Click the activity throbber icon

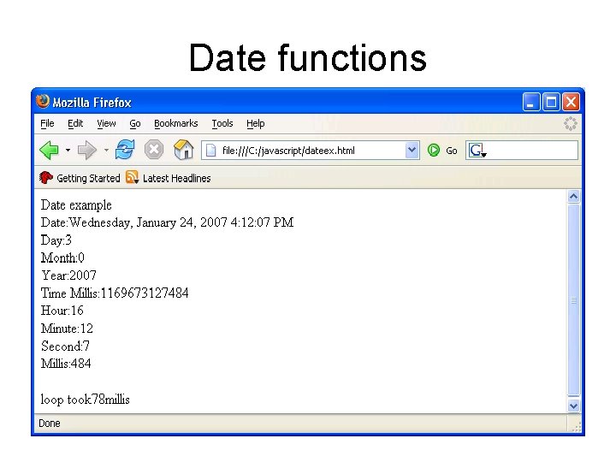(x=570, y=124)
